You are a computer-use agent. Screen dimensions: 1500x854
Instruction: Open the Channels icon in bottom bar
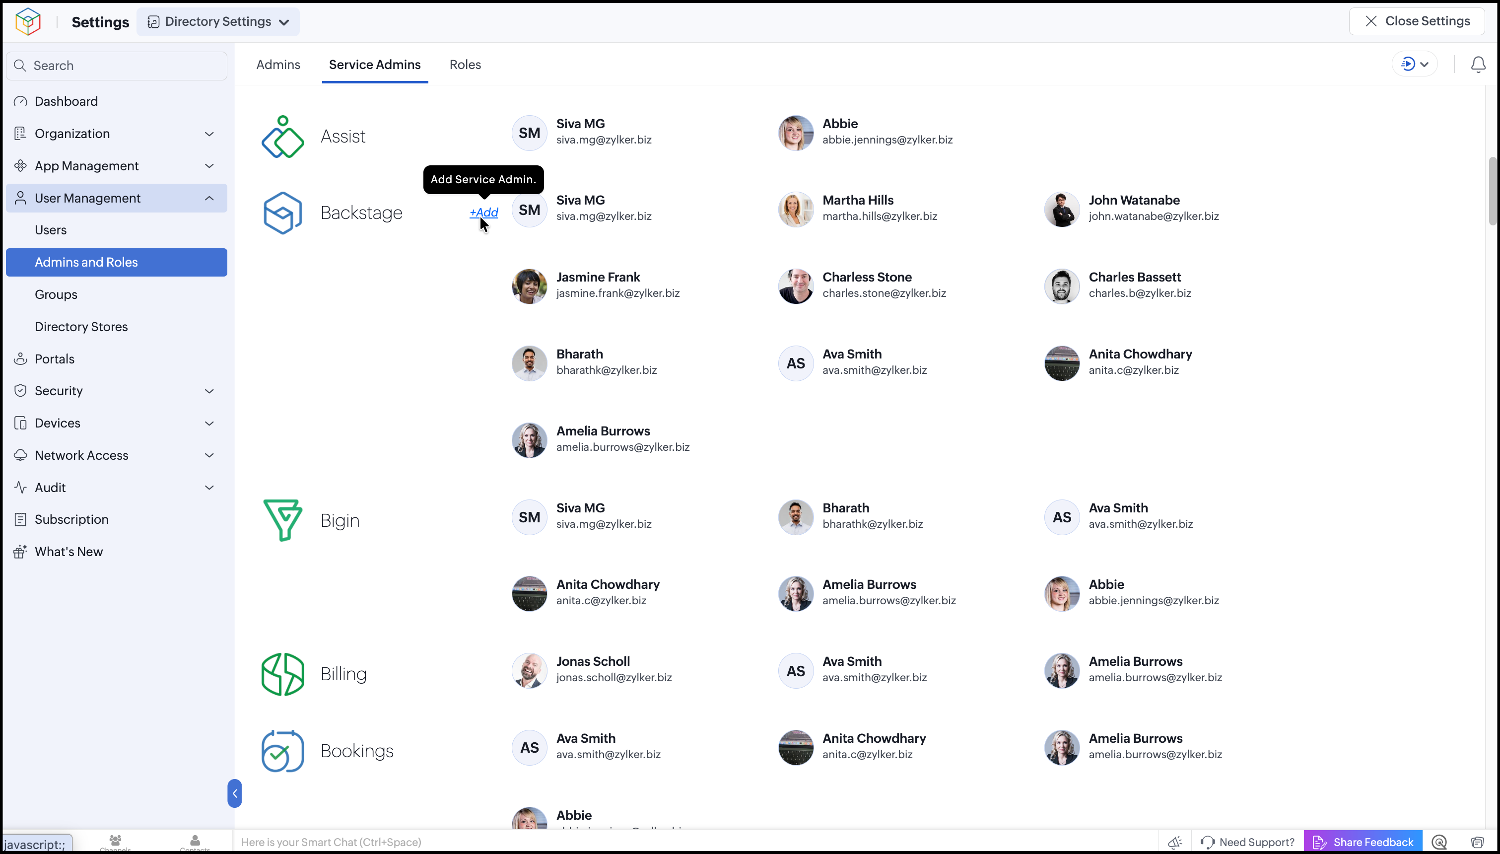click(x=116, y=842)
